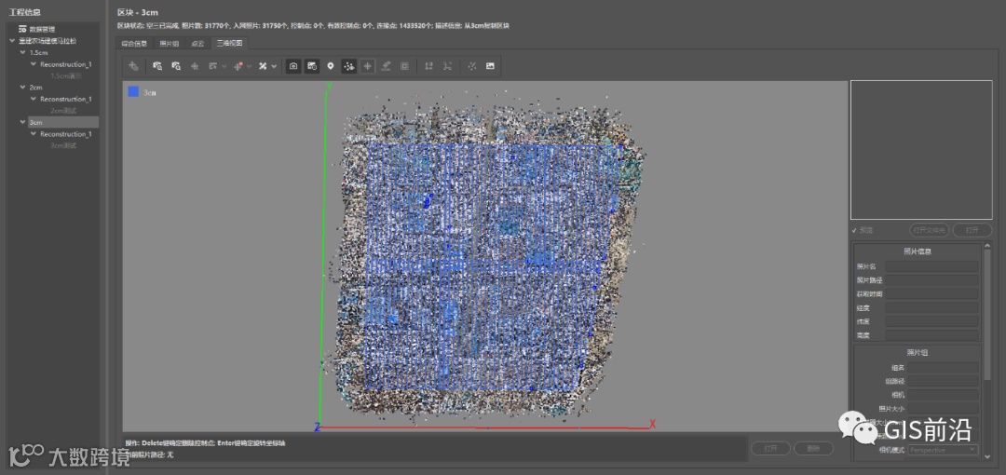Click the empty photo preview thumbnail box
The image size is (1006, 475).
point(921,150)
